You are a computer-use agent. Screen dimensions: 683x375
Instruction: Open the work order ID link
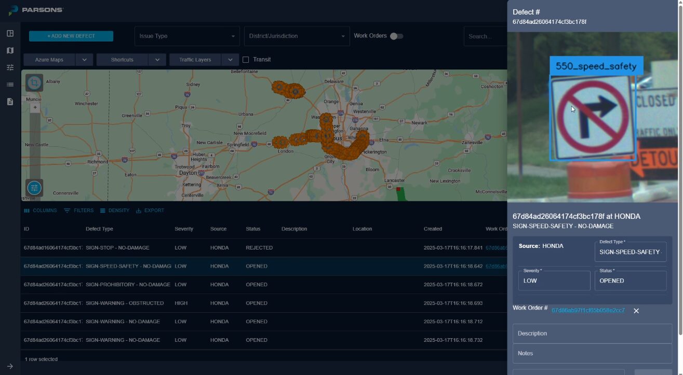pos(588,310)
